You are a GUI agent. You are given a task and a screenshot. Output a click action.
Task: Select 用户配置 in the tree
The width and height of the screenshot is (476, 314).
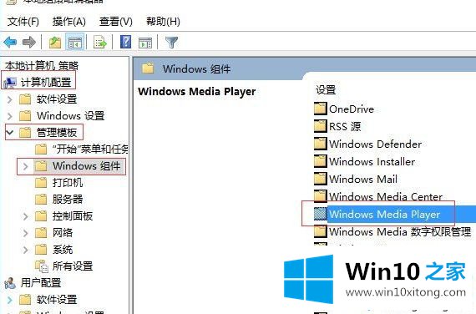pyautogui.click(x=41, y=283)
